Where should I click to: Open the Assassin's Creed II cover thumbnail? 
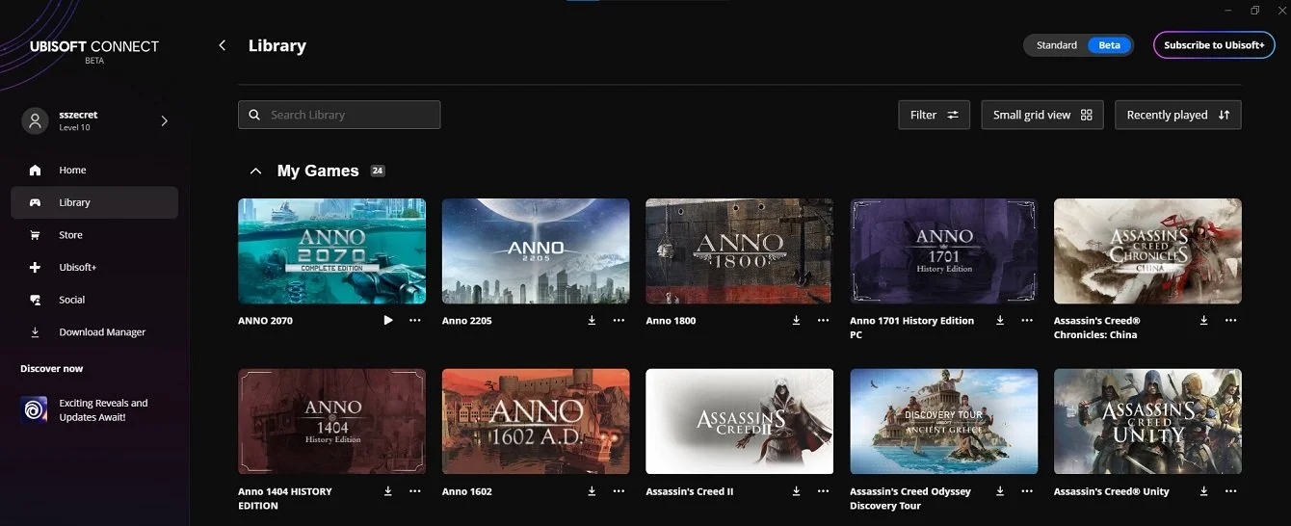click(x=740, y=421)
